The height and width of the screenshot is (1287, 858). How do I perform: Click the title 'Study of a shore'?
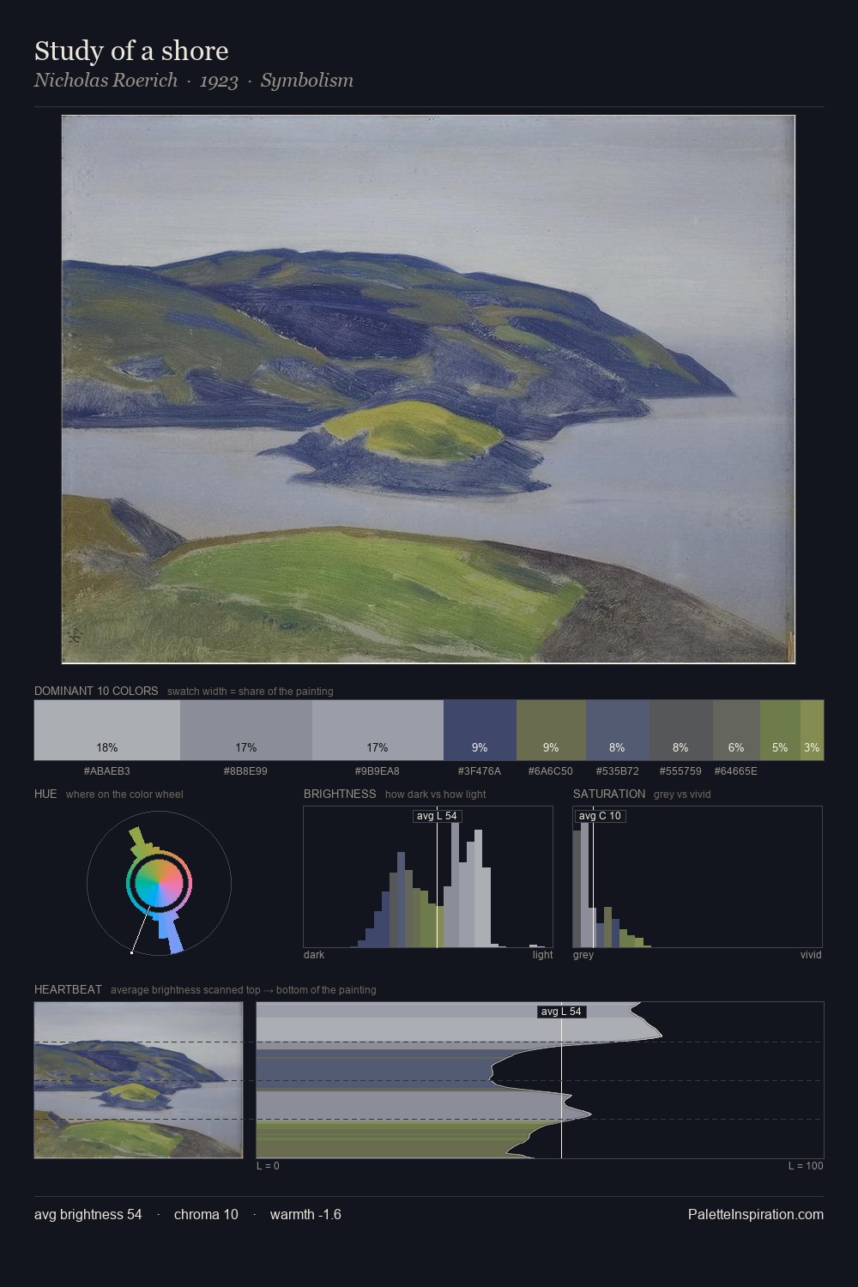pos(131,51)
